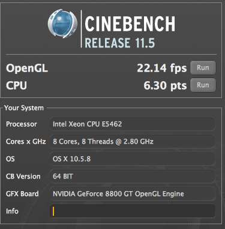225x229 pixels.
Task: Run the CPU benchmark
Action: coord(203,85)
